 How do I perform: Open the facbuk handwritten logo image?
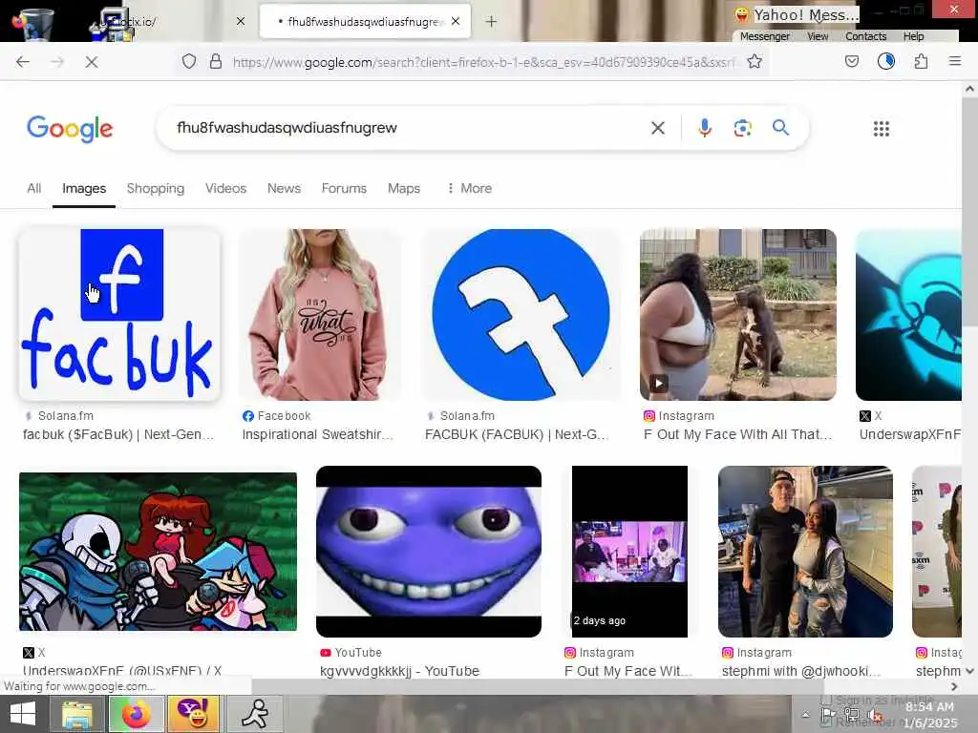119,315
